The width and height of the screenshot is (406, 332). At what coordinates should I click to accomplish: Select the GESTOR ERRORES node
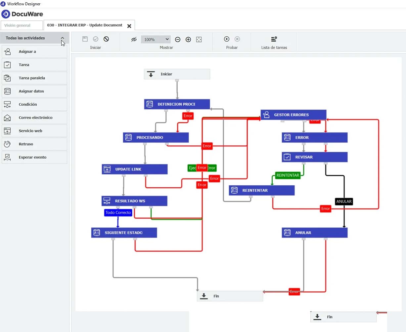pyautogui.click(x=293, y=115)
